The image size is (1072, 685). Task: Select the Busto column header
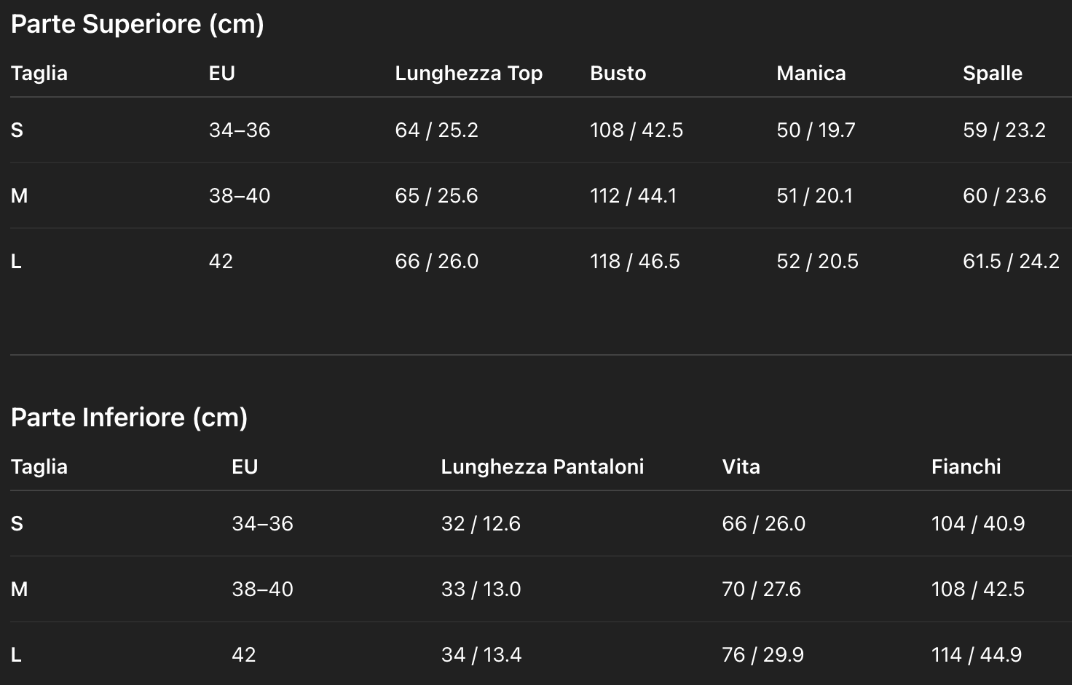click(x=618, y=74)
